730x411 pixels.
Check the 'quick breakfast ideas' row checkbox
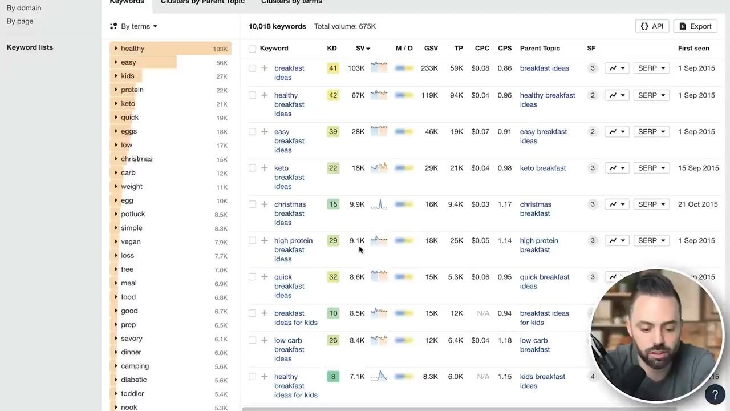tap(252, 277)
